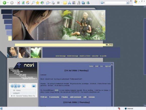This screenshot has width=146, height=110.
Task: Click the status bar blocked content icon
Action: tap(119, 108)
